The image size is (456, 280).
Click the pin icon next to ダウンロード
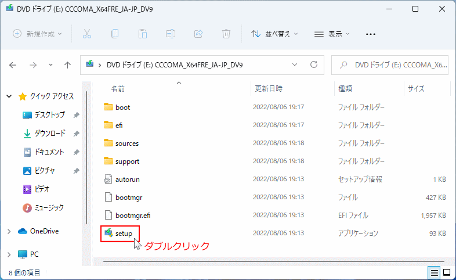76,134
